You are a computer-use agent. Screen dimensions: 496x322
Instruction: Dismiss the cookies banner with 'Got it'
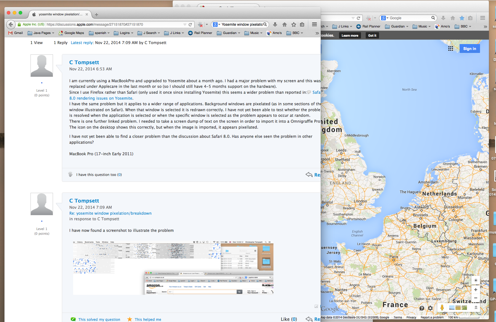[x=372, y=35]
